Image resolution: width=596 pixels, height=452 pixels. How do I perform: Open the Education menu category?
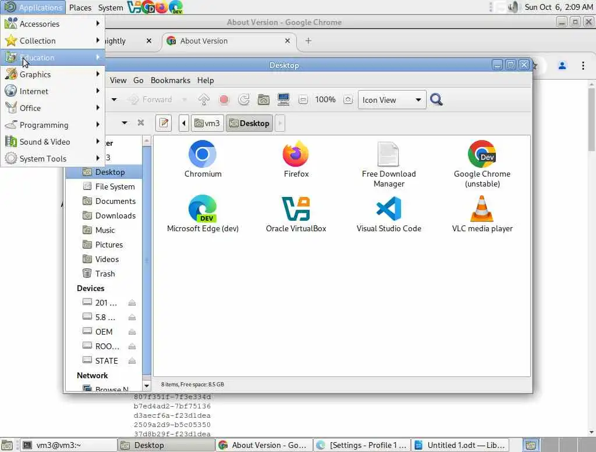click(x=52, y=58)
